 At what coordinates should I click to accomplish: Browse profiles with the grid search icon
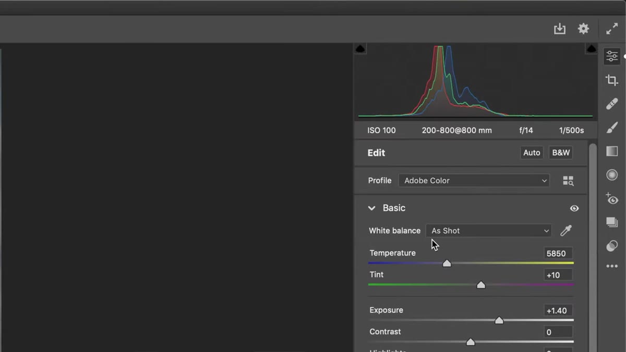tap(568, 181)
